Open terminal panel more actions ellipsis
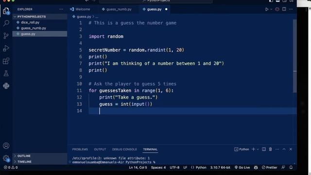The height and width of the screenshot is (175, 311). tap(277, 149)
